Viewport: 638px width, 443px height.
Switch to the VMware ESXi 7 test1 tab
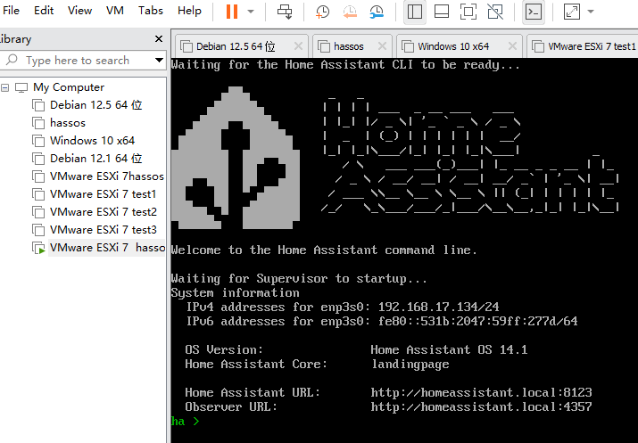click(x=583, y=46)
